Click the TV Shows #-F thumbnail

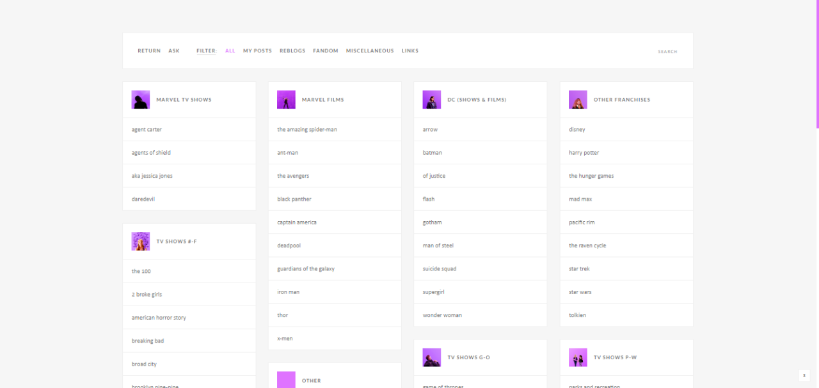[140, 242]
